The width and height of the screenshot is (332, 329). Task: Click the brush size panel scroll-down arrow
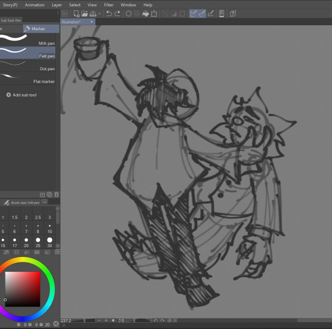58,246
